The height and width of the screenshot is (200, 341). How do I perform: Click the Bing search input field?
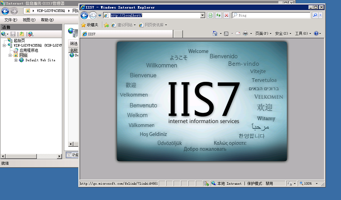click(x=271, y=15)
